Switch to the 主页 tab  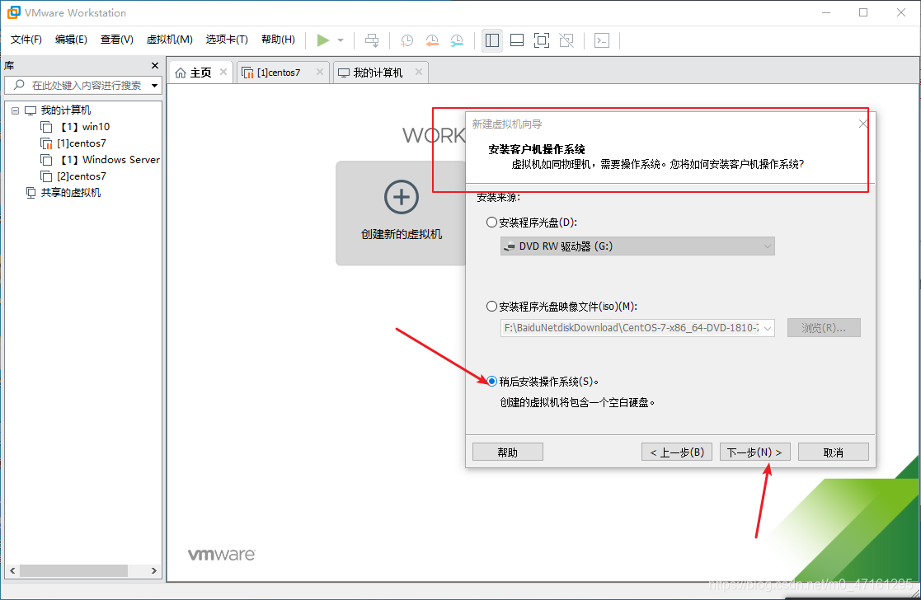200,73
